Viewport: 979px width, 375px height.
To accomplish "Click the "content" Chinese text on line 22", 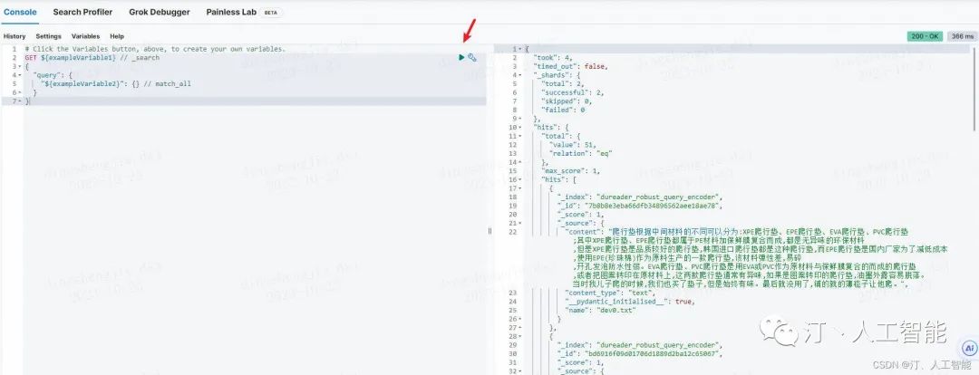I will pyautogui.click(x=757, y=257).
